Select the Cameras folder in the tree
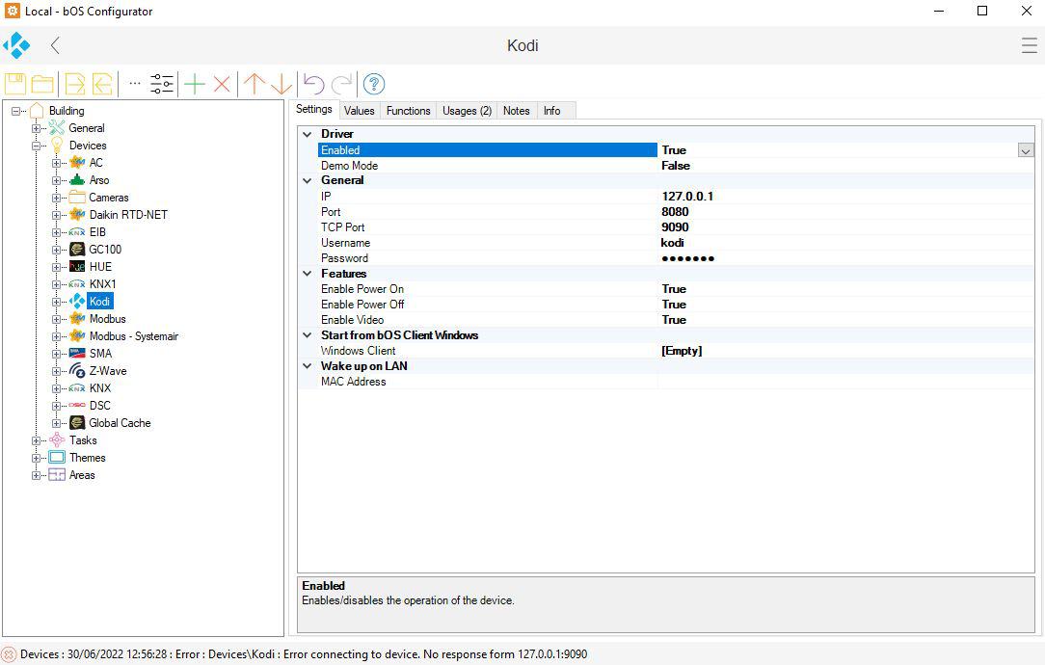 (x=109, y=198)
